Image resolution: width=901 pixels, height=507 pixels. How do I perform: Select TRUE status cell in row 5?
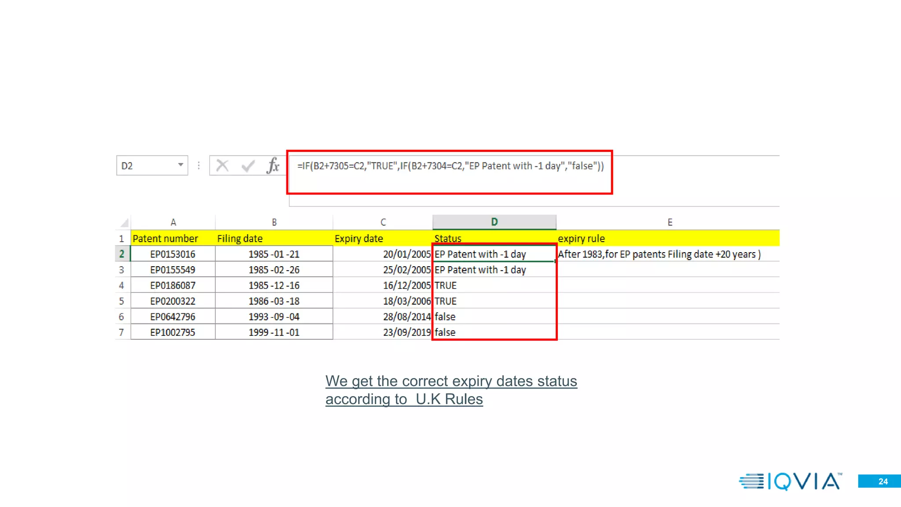pyautogui.click(x=494, y=301)
